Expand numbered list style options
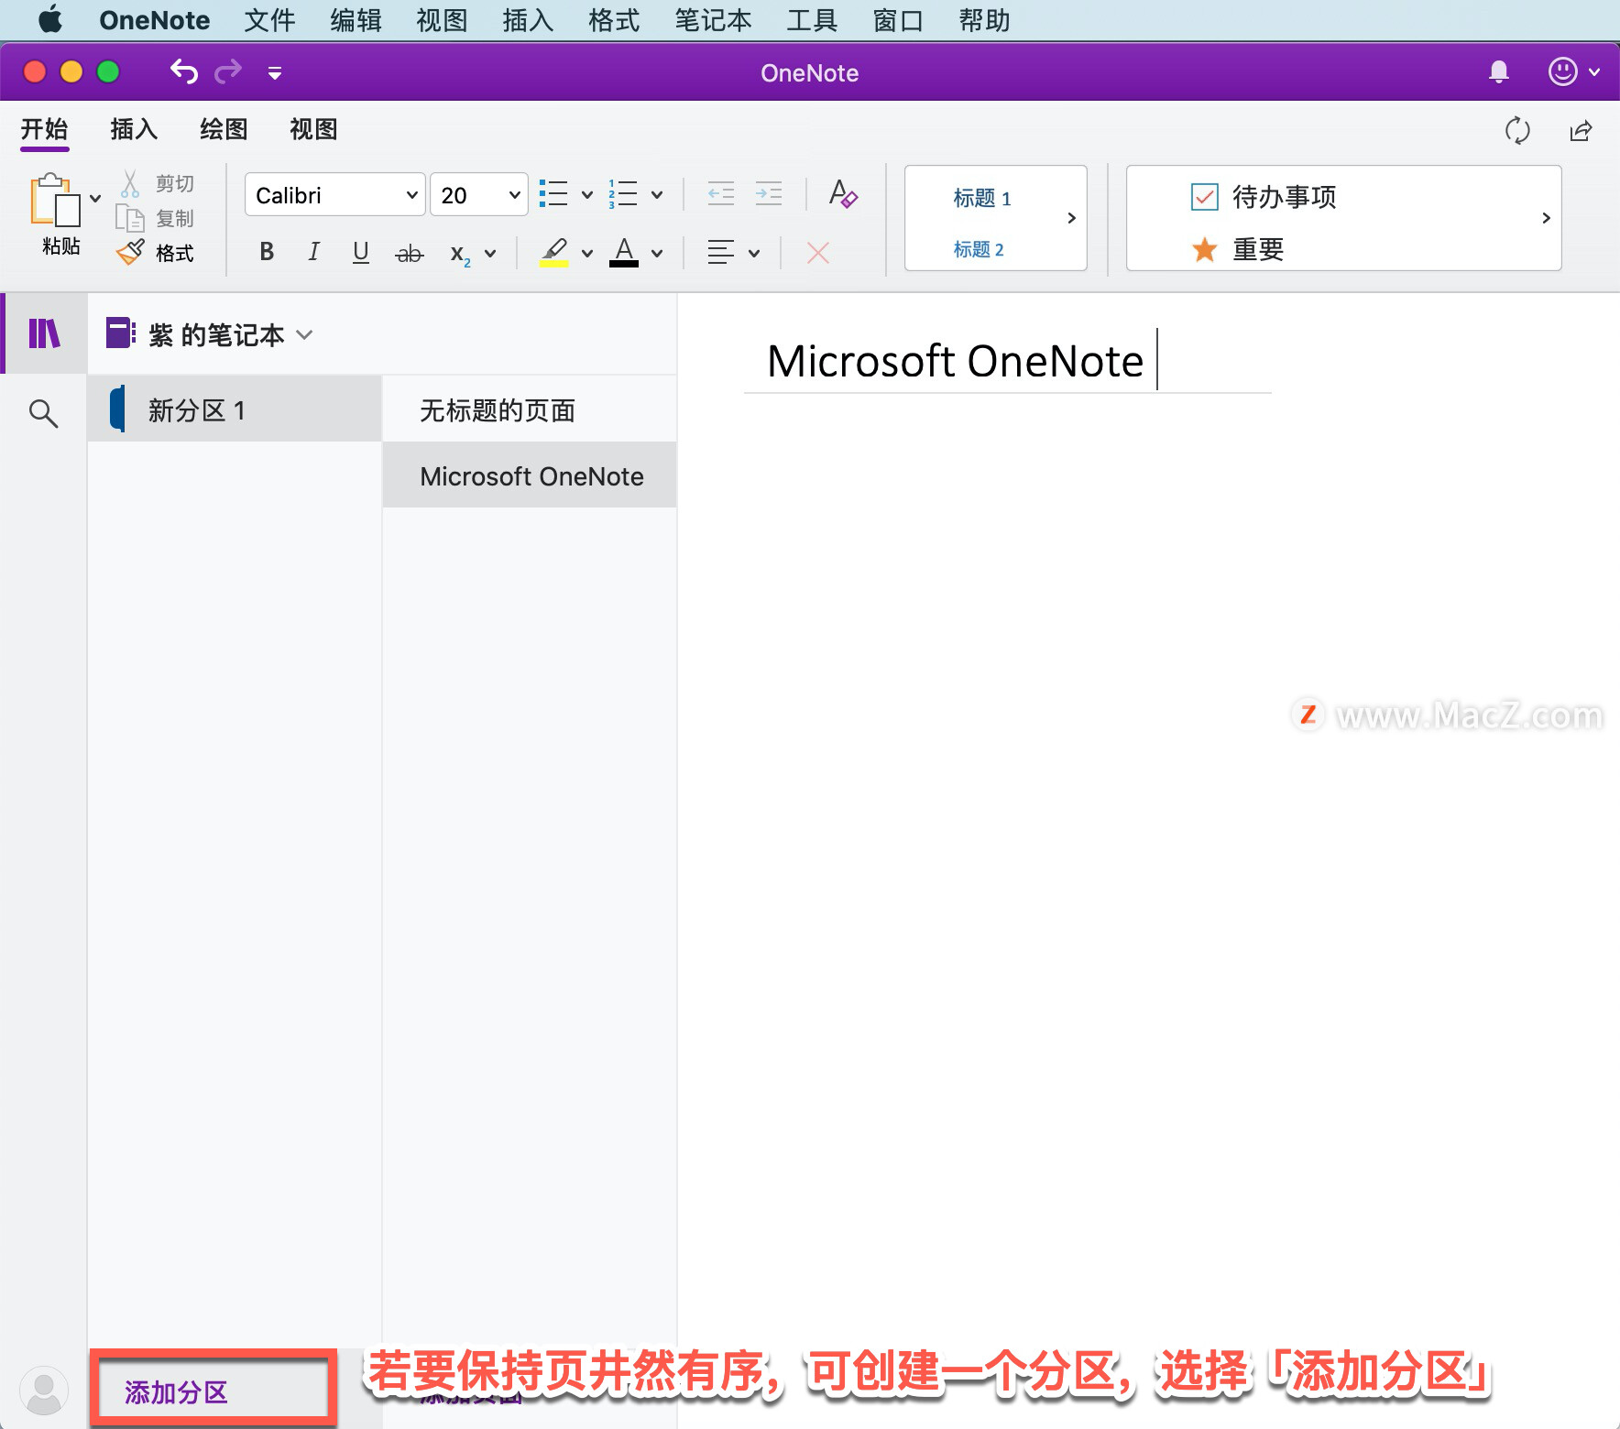Image resolution: width=1620 pixels, height=1429 pixels. coord(657,195)
